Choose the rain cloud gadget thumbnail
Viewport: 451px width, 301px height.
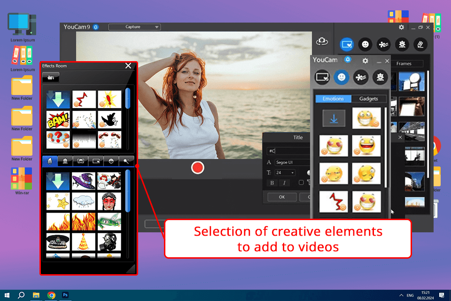click(84, 201)
